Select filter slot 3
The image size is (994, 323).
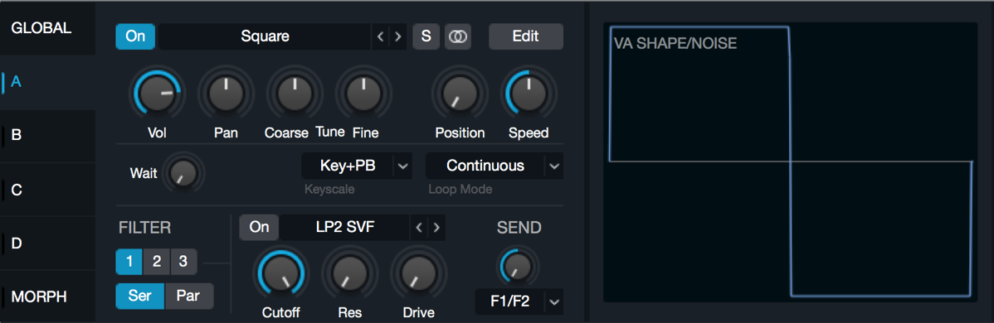(x=183, y=262)
